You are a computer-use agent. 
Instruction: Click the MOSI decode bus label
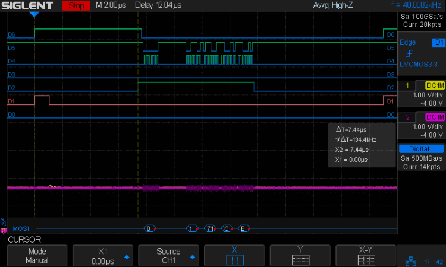click(21, 228)
